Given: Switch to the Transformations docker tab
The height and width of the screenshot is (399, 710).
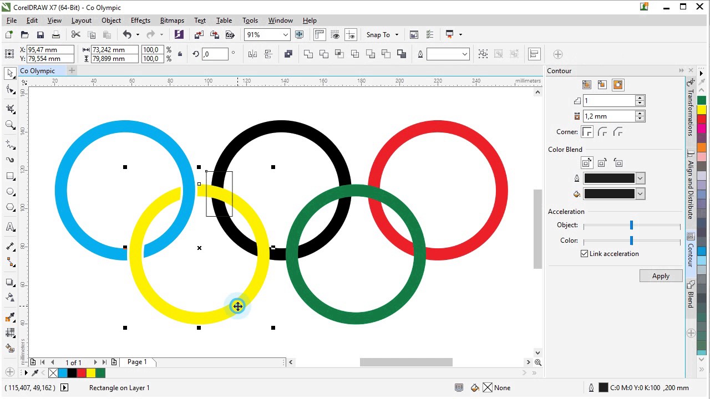Looking at the screenshot, I should pyautogui.click(x=691, y=109).
